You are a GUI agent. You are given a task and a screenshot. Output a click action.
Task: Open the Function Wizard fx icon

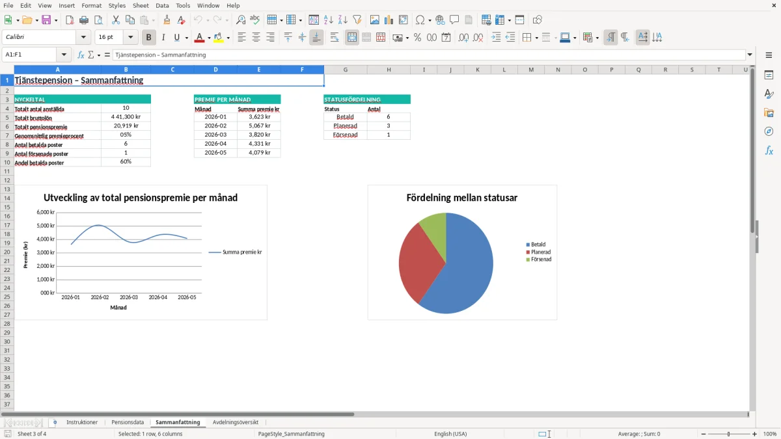click(x=81, y=55)
